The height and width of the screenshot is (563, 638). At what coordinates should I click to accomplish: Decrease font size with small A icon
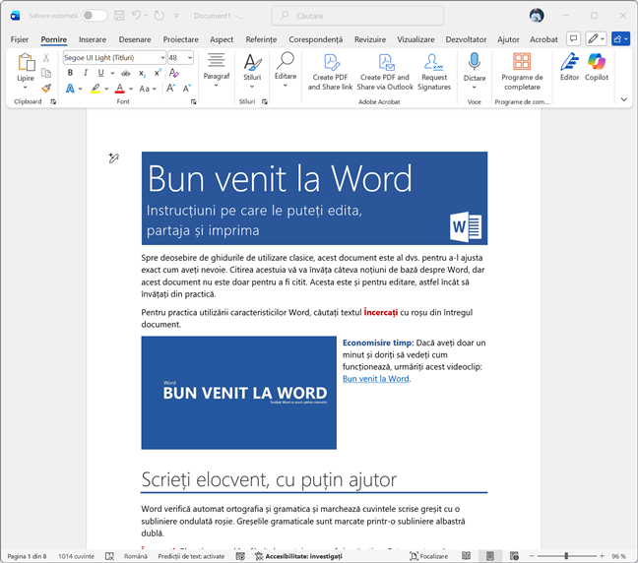coord(187,89)
